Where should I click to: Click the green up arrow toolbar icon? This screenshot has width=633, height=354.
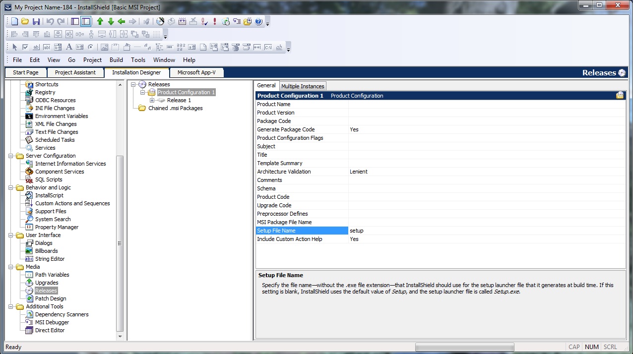[100, 21]
